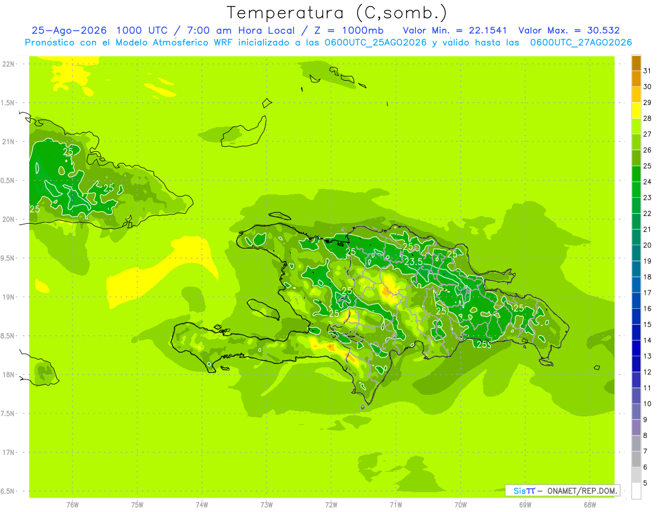Click the 25-Ago-2026 date text
This screenshot has width=662, height=512.
69,30
